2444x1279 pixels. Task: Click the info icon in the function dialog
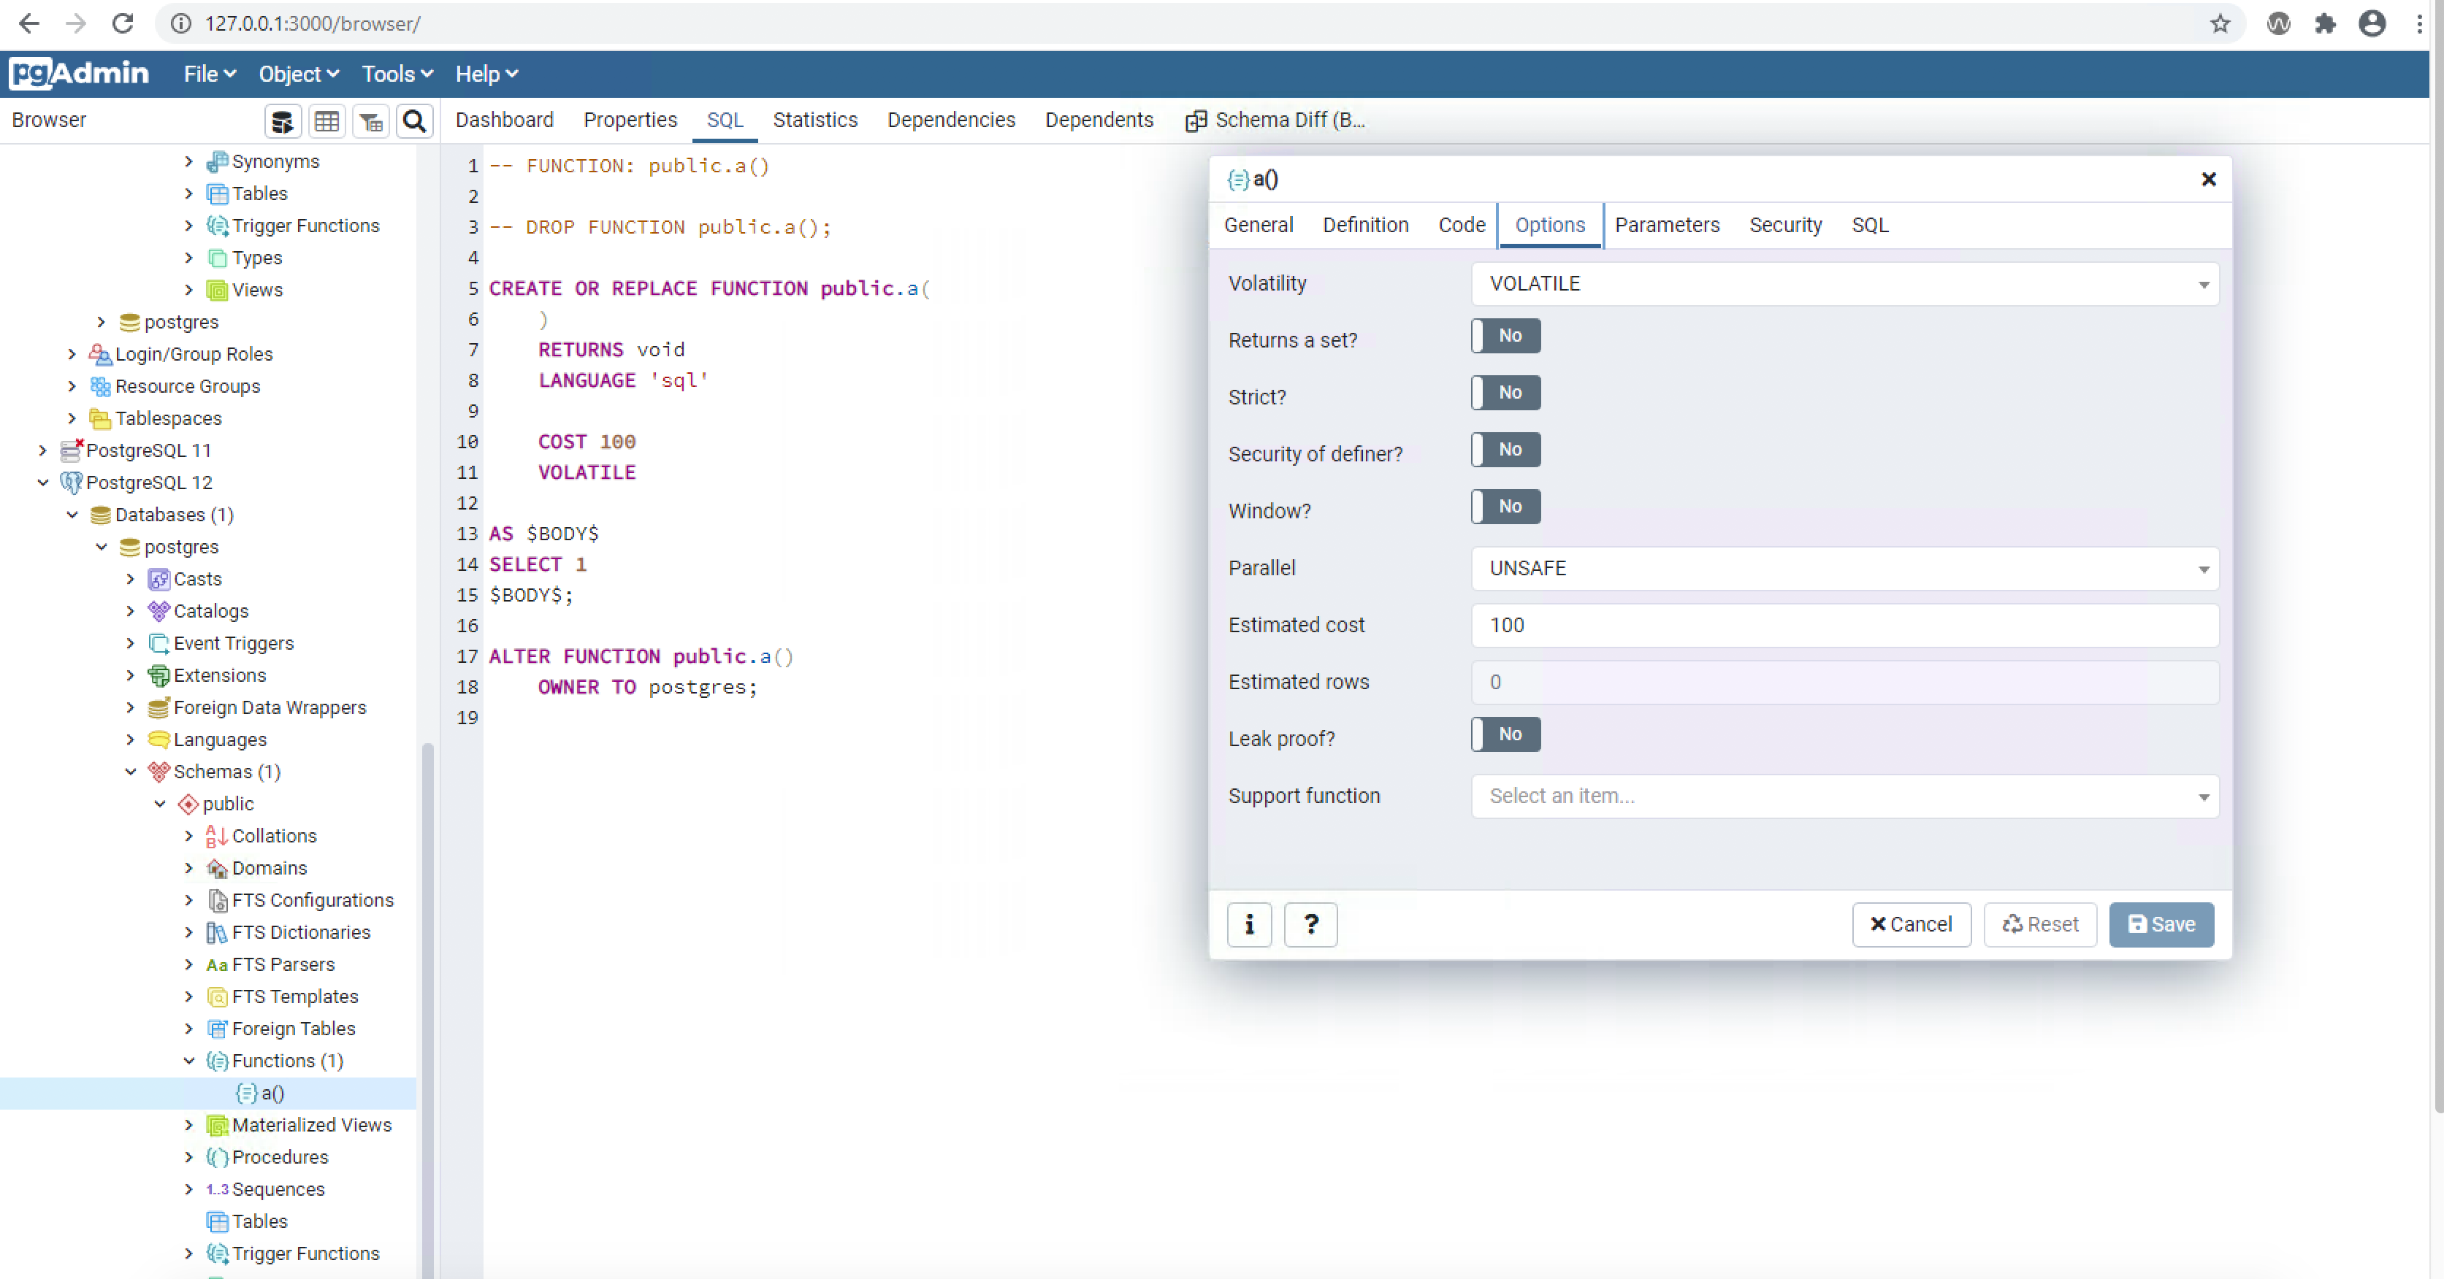coord(1248,924)
